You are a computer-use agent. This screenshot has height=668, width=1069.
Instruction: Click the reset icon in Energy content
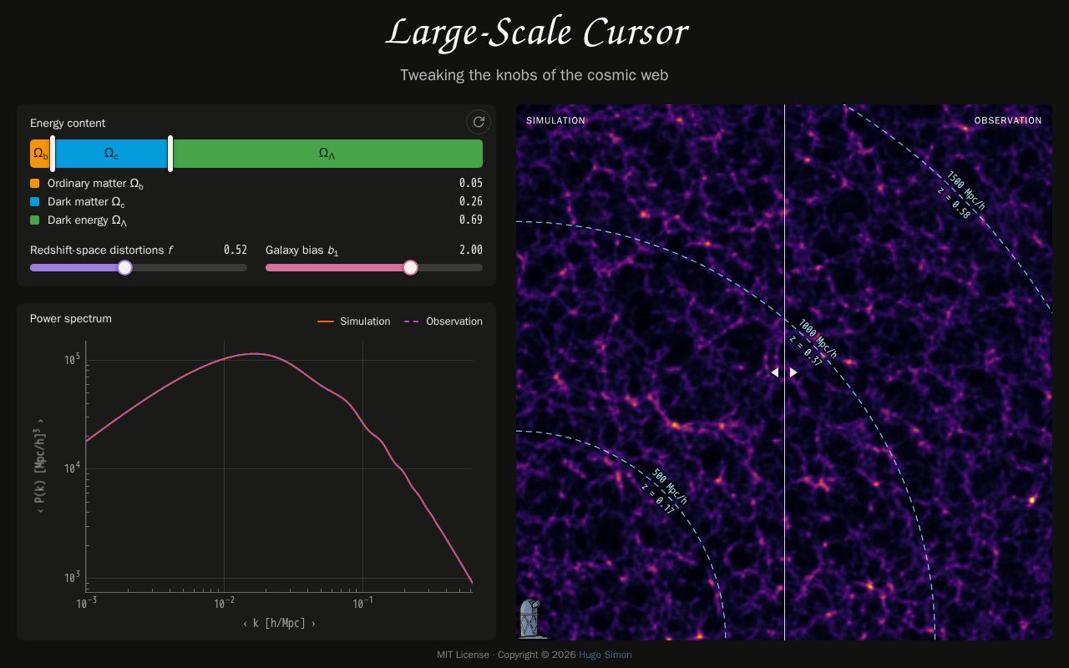[x=479, y=122]
